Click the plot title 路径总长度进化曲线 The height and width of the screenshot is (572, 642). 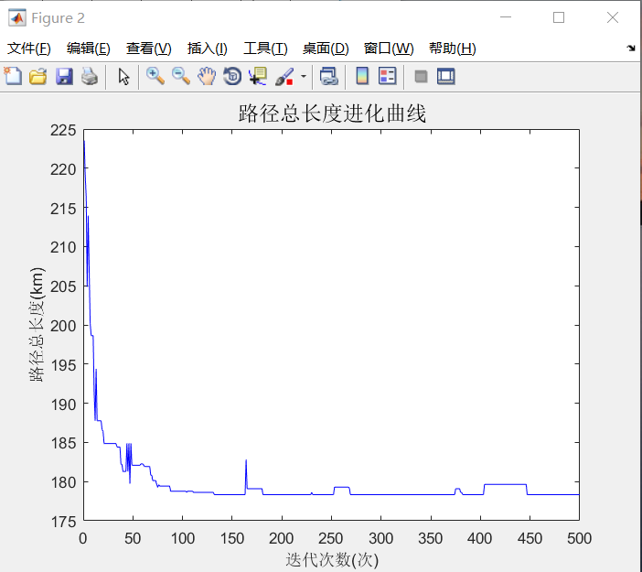coord(332,113)
